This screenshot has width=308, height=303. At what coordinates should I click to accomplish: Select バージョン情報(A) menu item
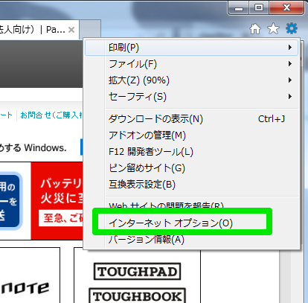pyautogui.click(x=192, y=240)
